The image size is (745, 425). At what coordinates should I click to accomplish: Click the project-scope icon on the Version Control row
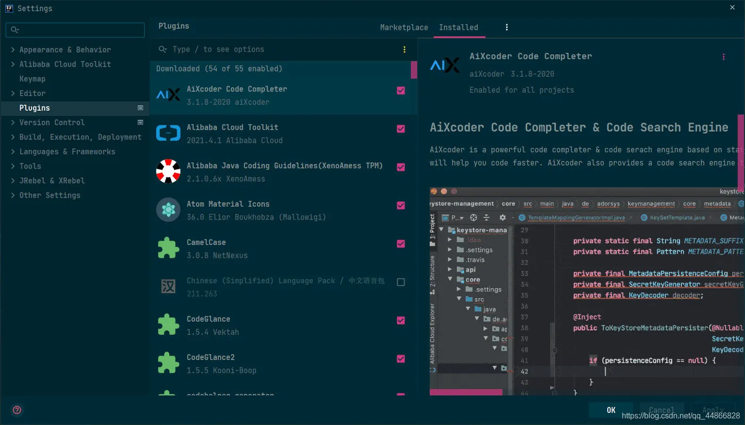click(x=140, y=122)
